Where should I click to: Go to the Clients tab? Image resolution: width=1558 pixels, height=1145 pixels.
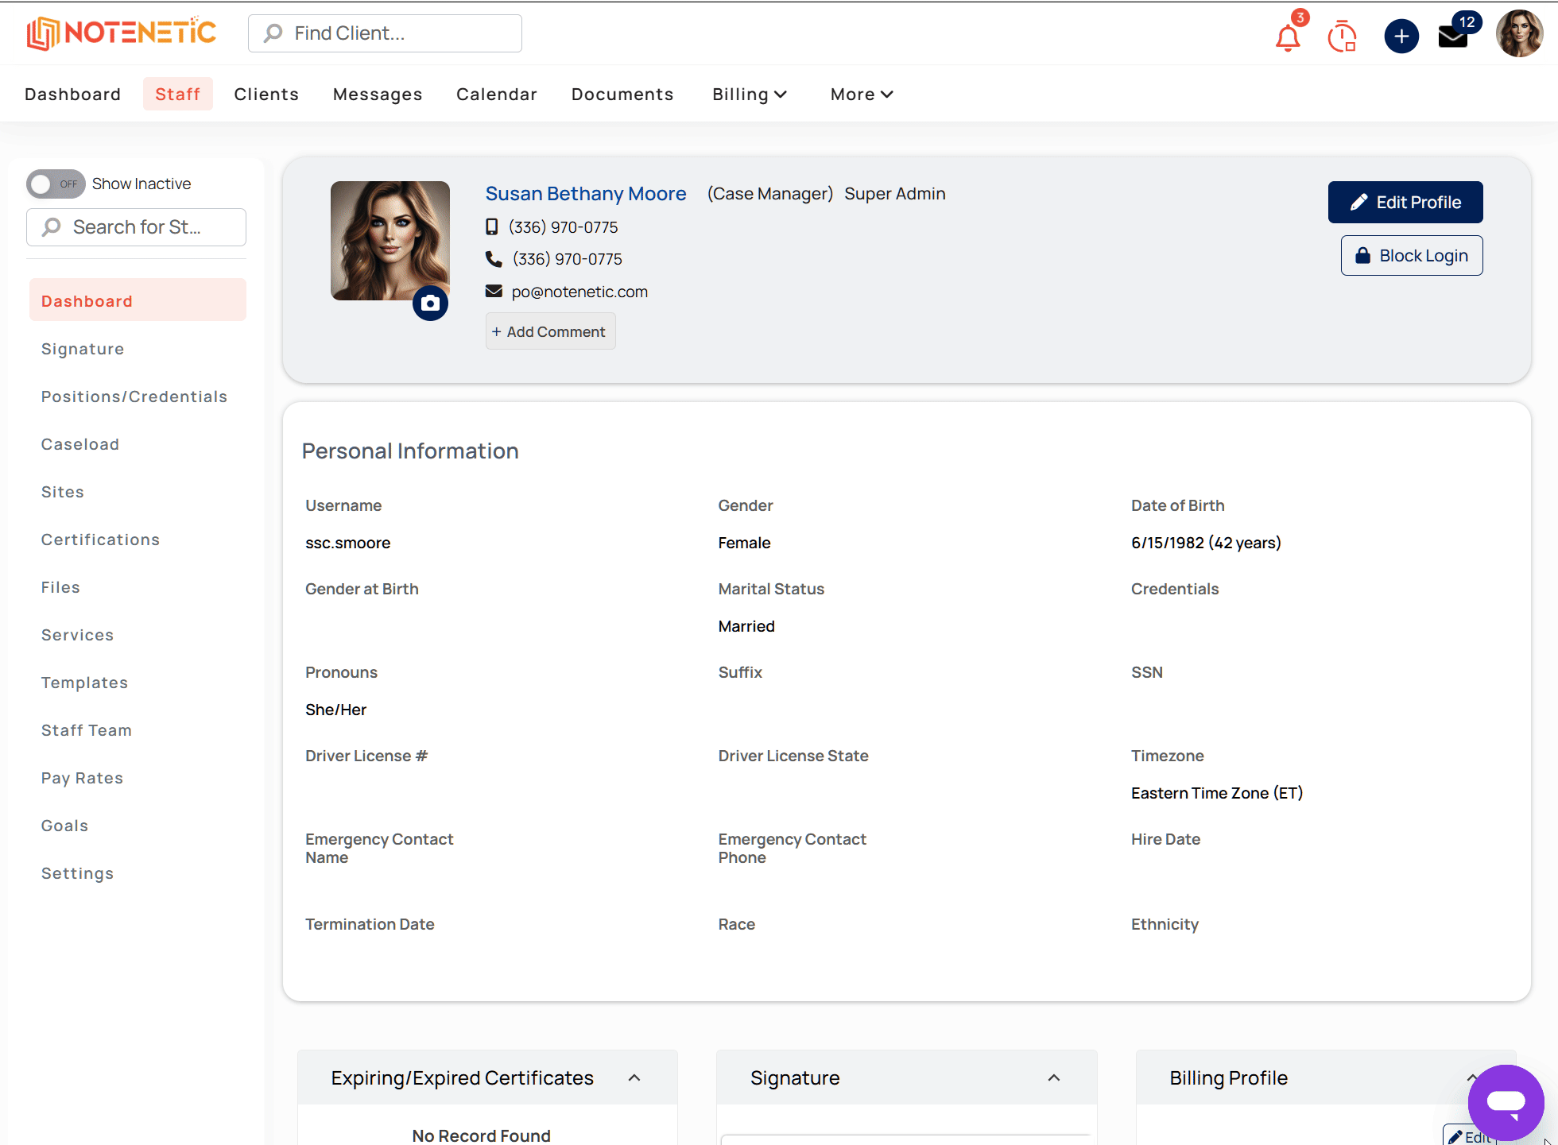[266, 95]
